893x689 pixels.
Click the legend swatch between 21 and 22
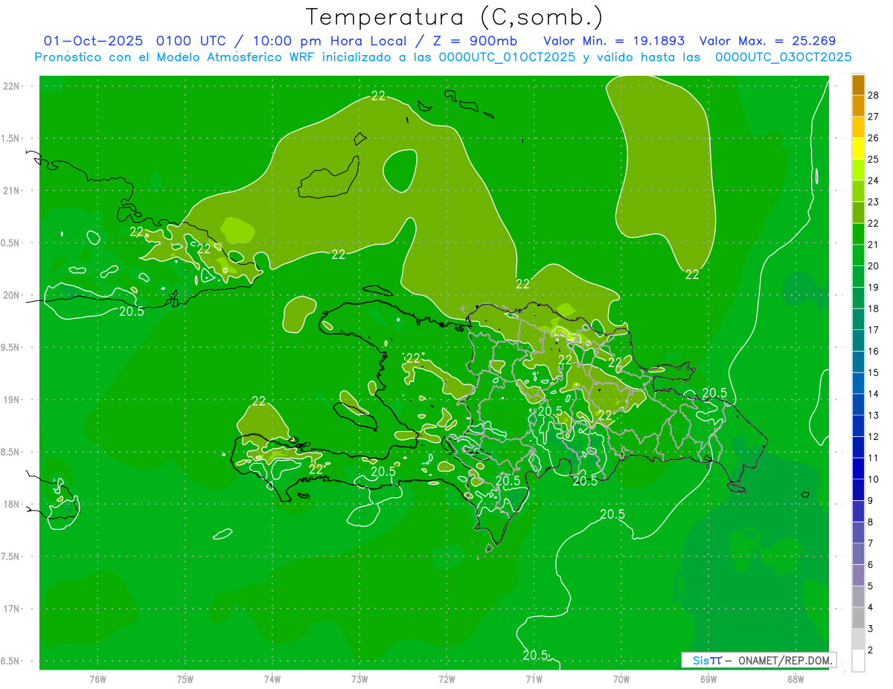click(x=858, y=234)
